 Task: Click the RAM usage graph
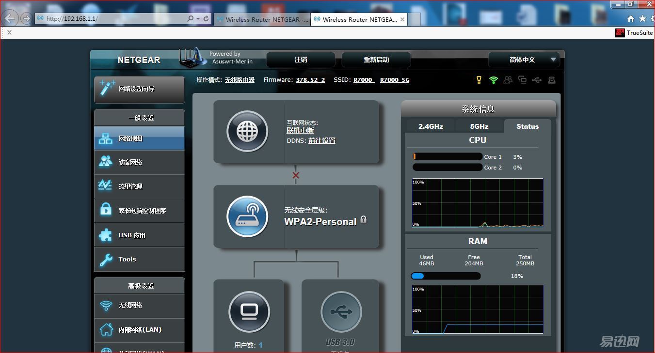[478, 309]
